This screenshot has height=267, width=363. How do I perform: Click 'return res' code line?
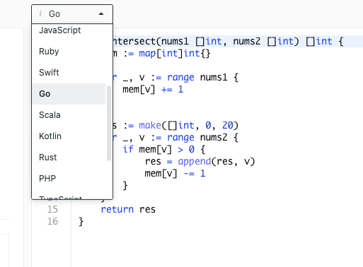128,209
